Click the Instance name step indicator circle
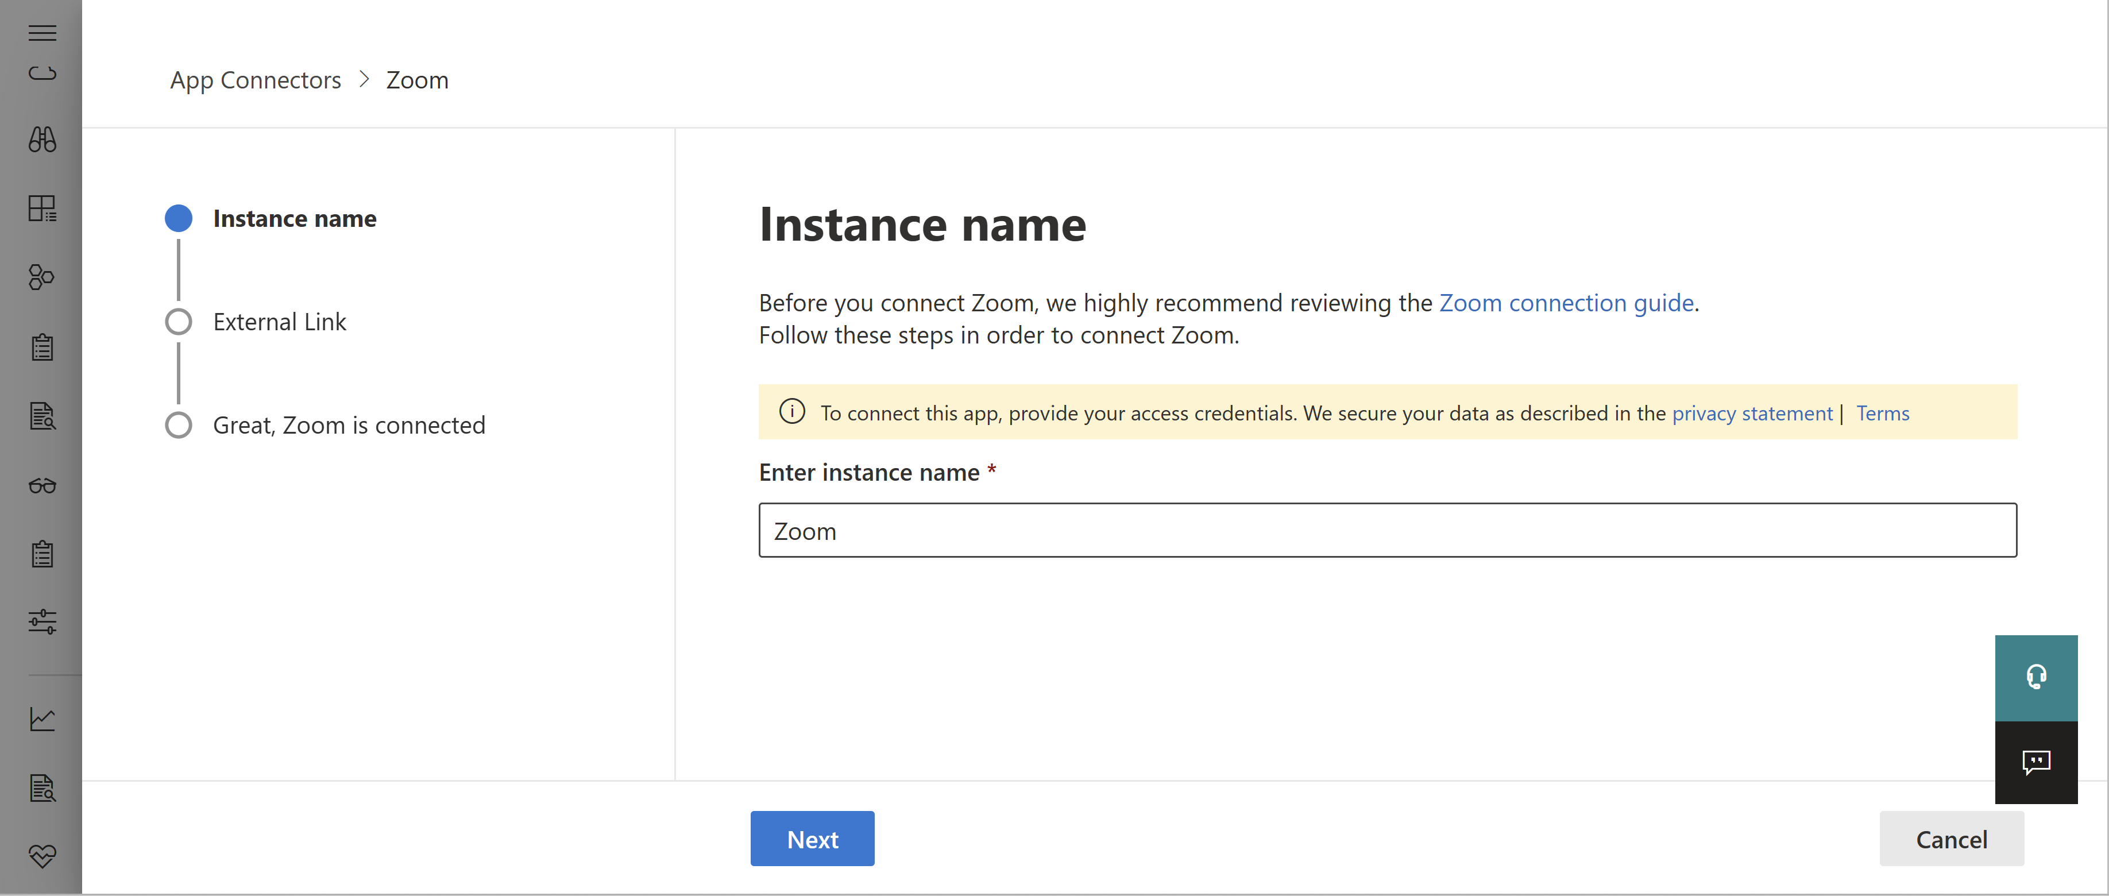The height and width of the screenshot is (896, 2109). click(x=177, y=218)
